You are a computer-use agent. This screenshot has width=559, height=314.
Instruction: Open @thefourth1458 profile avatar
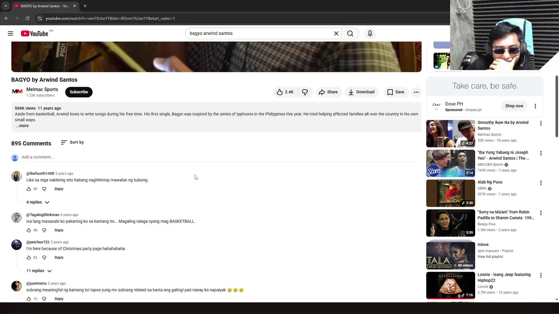point(17,176)
